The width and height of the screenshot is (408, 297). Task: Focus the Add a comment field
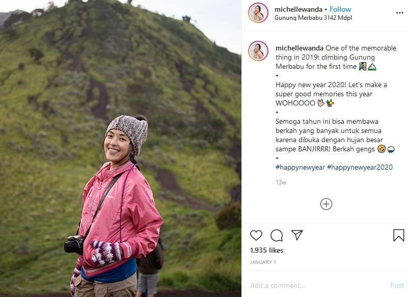316,285
